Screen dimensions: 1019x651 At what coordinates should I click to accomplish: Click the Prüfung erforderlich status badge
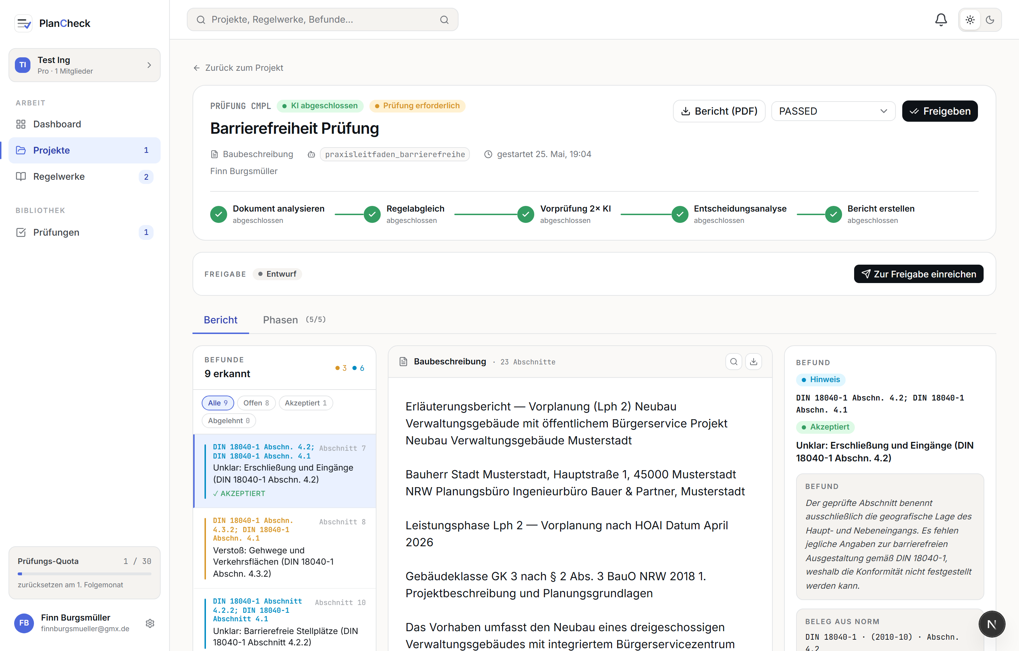click(417, 106)
